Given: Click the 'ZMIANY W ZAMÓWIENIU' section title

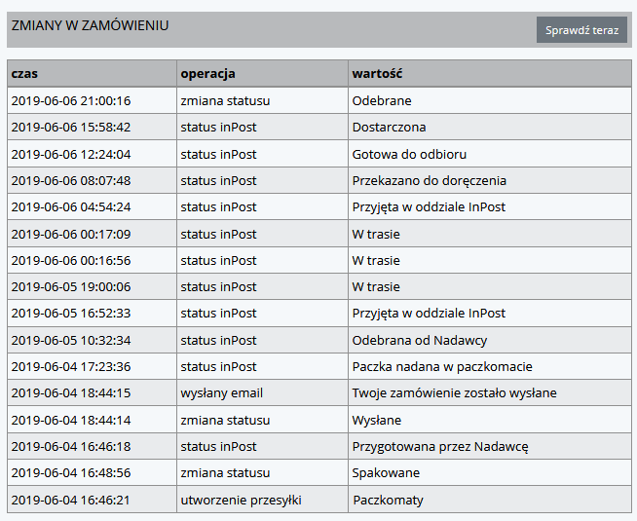Looking at the screenshot, I should point(90,25).
